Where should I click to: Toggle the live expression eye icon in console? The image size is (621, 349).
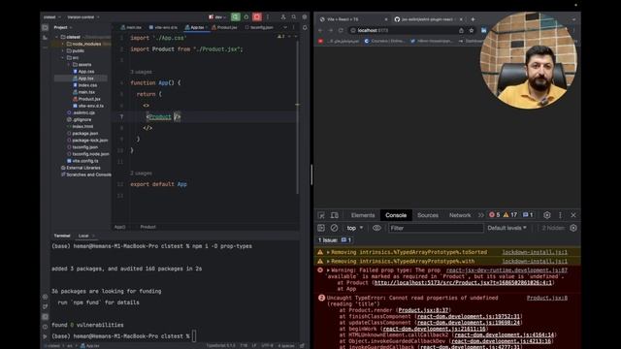pyautogui.click(x=376, y=228)
